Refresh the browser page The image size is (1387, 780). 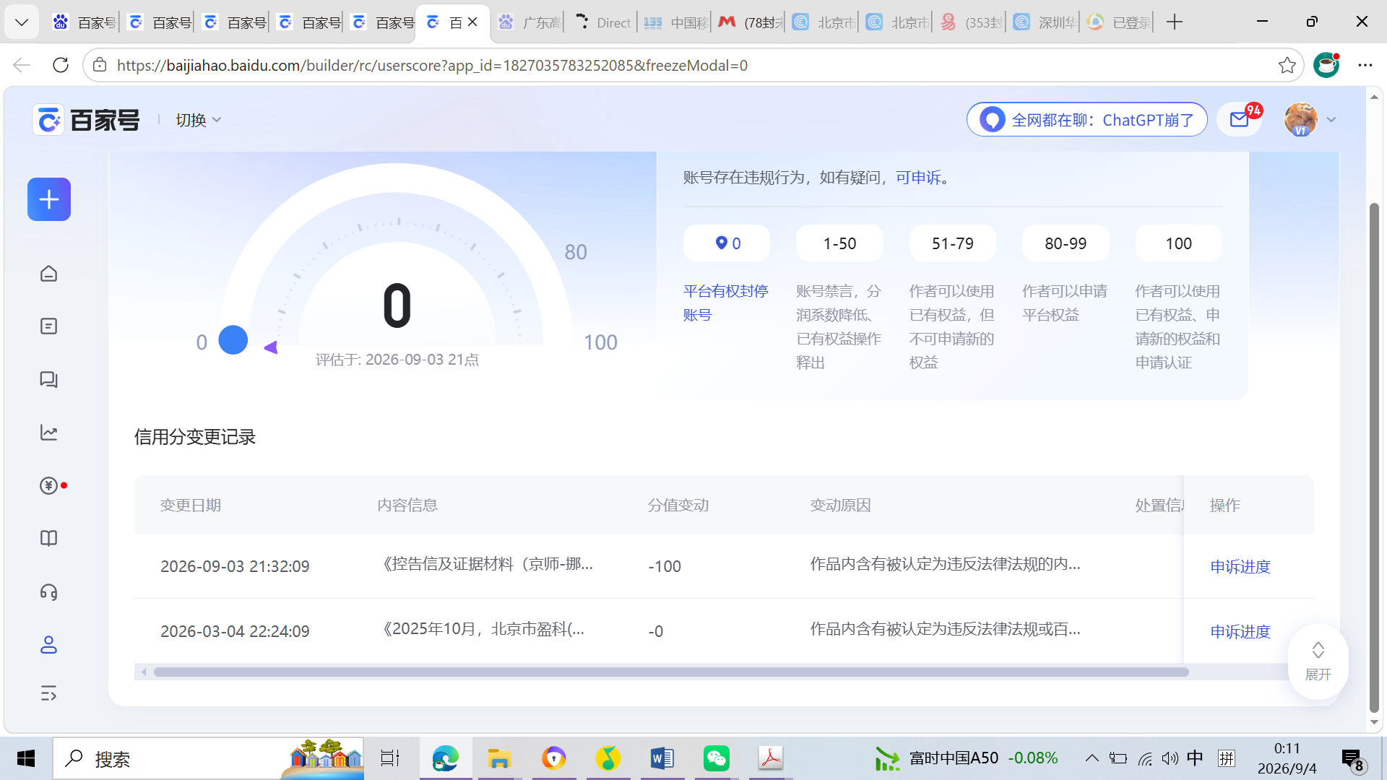pyautogui.click(x=61, y=65)
